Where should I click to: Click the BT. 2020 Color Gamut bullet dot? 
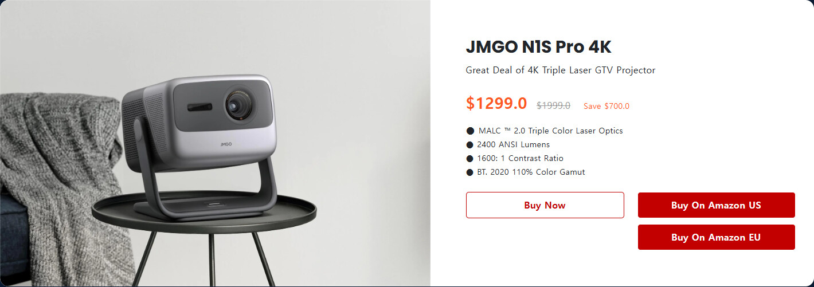(470, 172)
